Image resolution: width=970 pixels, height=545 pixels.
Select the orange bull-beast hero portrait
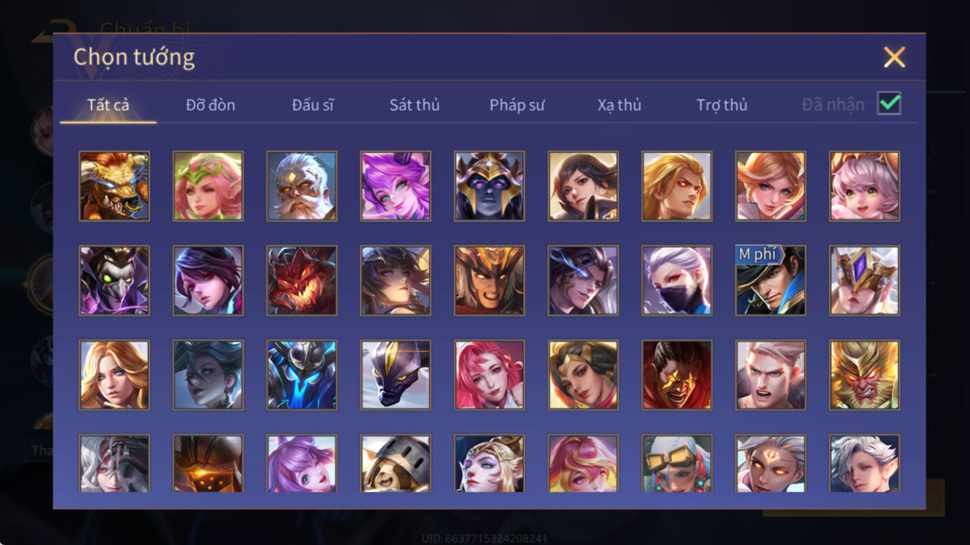coord(114,186)
